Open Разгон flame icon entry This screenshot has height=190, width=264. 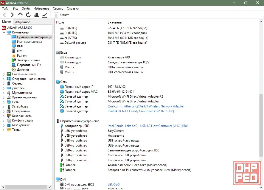14,56
